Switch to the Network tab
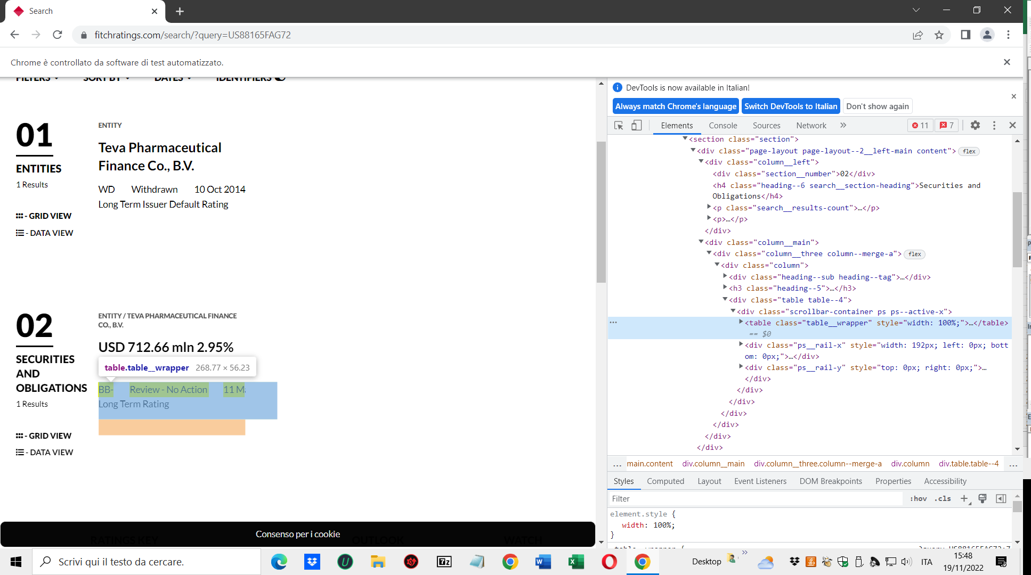The image size is (1031, 575). 811,125
